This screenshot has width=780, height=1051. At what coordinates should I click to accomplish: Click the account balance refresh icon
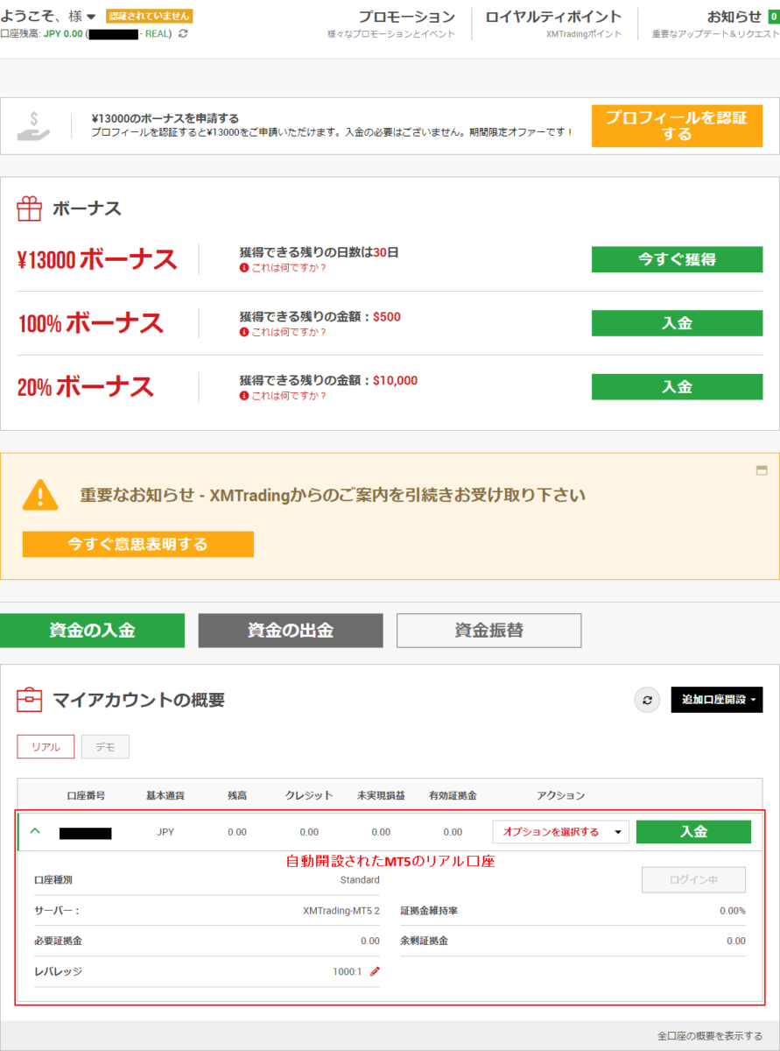click(x=182, y=33)
